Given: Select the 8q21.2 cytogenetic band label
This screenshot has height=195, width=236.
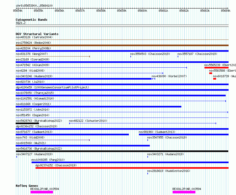Looking at the screenshot, I should tap(21, 23).
